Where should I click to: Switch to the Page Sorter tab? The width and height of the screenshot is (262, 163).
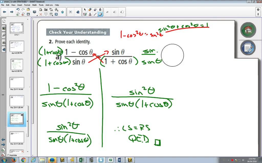pos(4,21)
